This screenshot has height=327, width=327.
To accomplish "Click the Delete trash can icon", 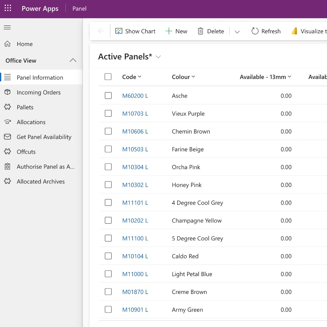I will [x=200, y=31].
